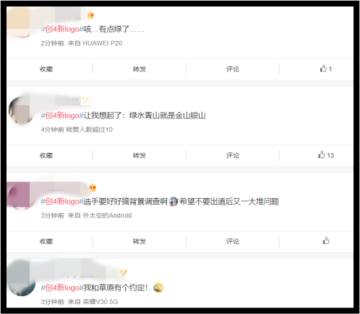This screenshot has width=360, height=314.
Task: Open the HUAWEI P20 source link
Action: point(102,43)
